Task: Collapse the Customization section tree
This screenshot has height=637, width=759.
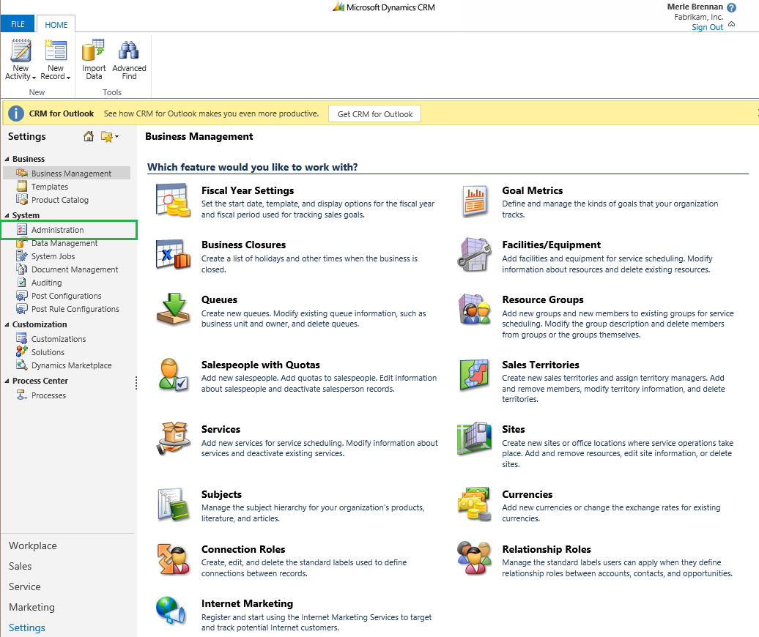Action: (x=7, y=324)
